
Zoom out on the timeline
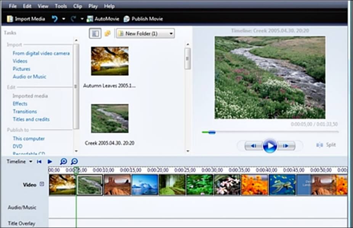tap(74, 161)
